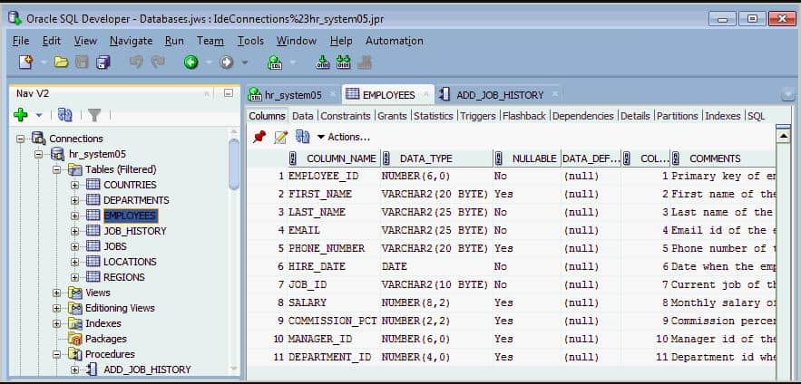801x384 pixels.
Task: Open the New Connection dropdown arrow
Action: [39, 115]
